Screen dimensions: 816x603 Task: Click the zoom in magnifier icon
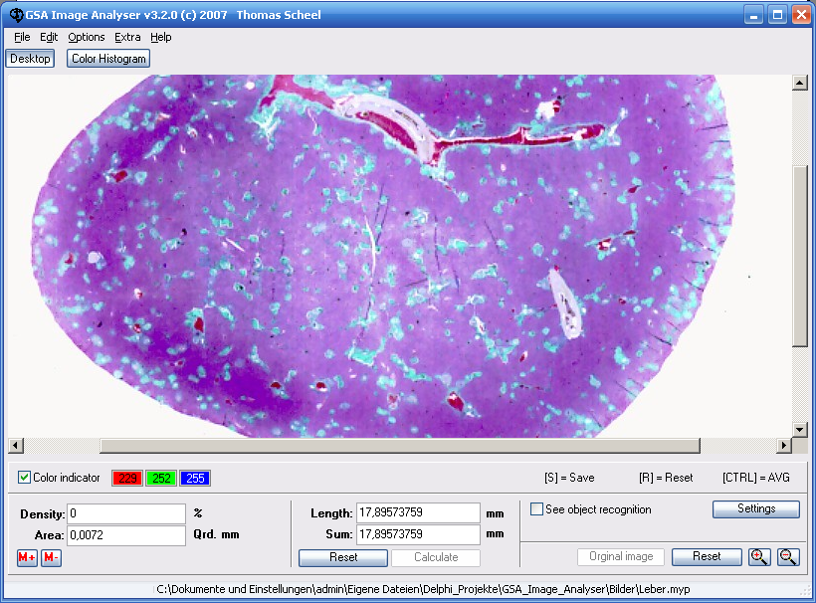click(759, 556)
